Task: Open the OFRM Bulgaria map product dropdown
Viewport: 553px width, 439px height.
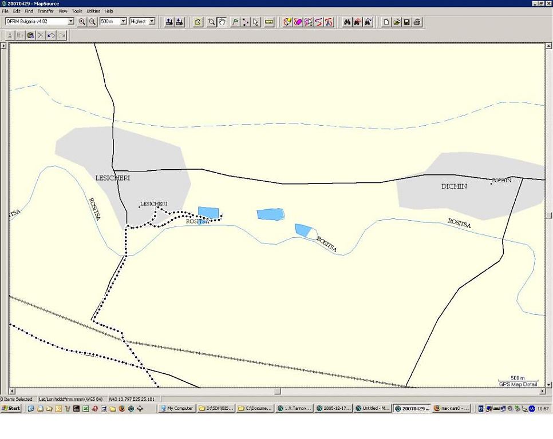Action: click(71, 21)
